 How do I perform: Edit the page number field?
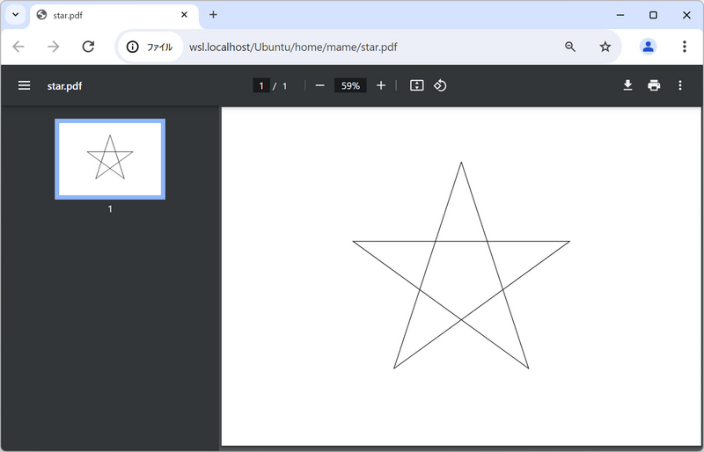click(260, 85)
